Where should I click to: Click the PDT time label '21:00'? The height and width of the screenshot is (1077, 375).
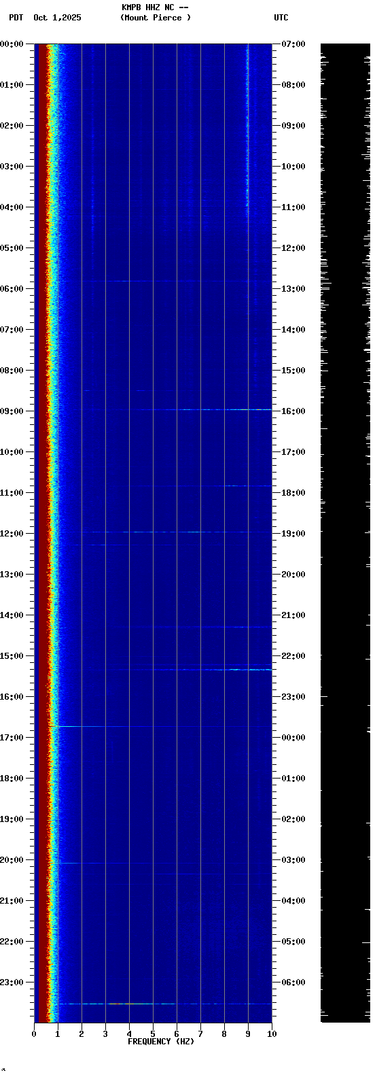pos(12,901)
